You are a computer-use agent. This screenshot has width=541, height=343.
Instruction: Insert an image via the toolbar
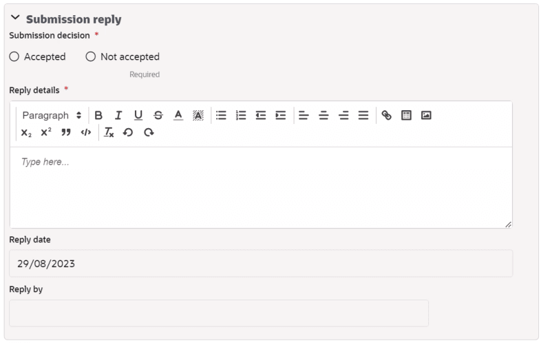pos(426,115)
